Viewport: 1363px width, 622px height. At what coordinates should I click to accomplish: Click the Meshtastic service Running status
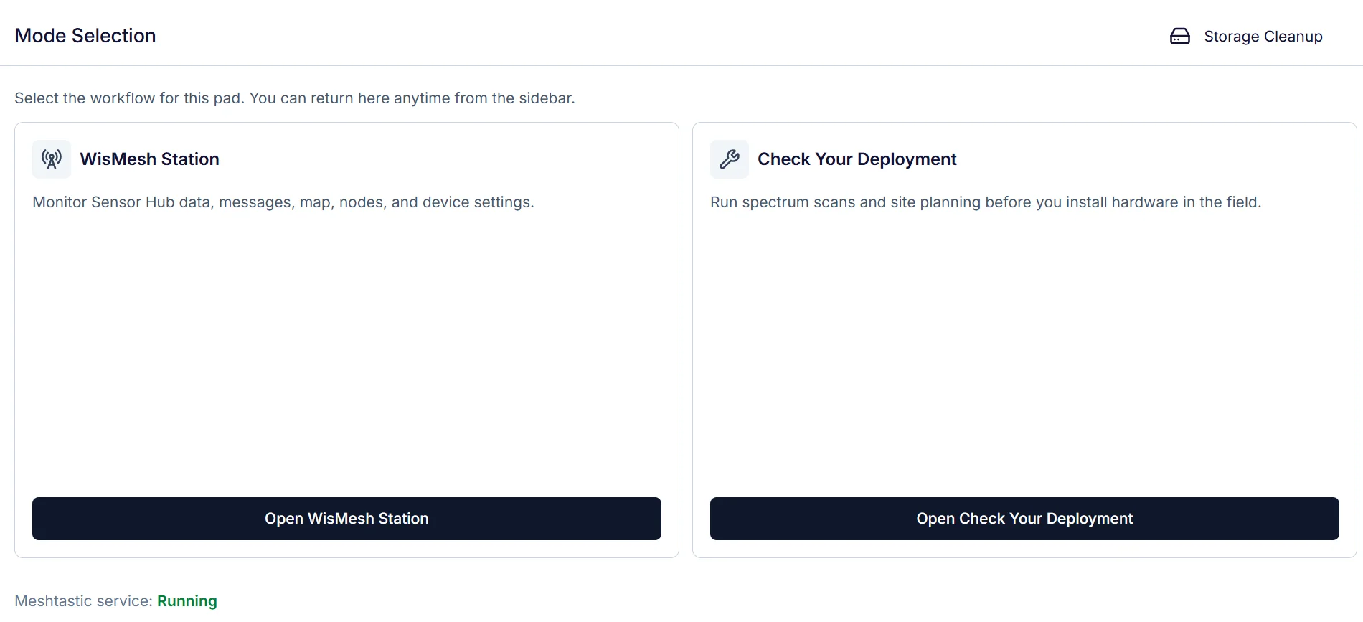click(x=187, y=601)
